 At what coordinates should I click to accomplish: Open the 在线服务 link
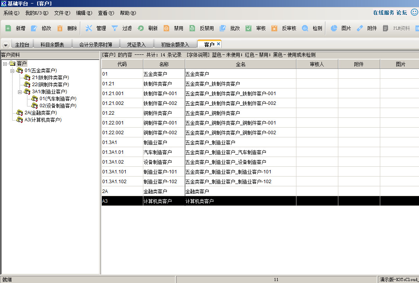383,13
